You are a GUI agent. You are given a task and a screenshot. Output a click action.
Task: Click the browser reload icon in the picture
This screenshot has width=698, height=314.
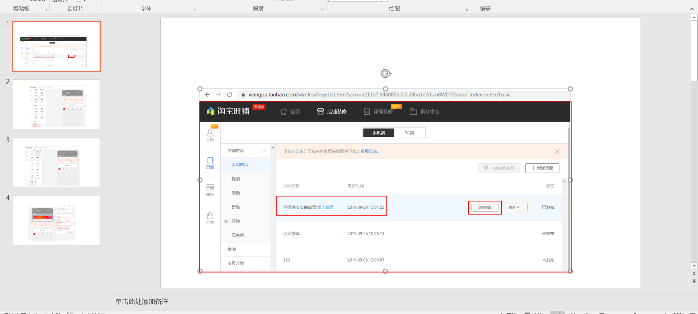tap(229, 95)
